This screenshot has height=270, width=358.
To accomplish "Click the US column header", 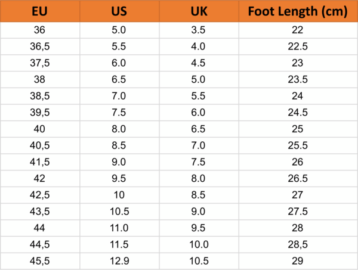I will click(119, 11).
